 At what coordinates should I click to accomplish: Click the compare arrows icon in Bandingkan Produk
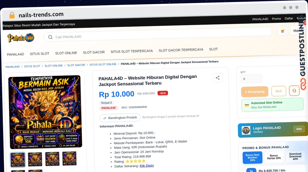(x=105, y=118)
